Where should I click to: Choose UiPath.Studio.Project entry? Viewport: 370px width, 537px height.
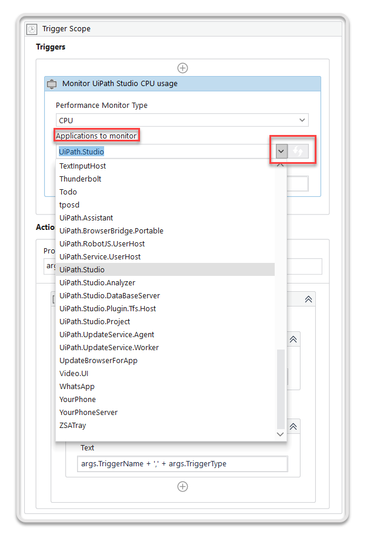165,322
